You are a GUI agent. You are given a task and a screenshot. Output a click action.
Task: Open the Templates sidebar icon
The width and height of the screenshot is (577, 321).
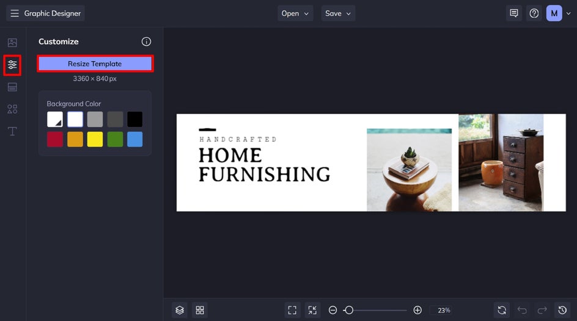click(12, 87)
